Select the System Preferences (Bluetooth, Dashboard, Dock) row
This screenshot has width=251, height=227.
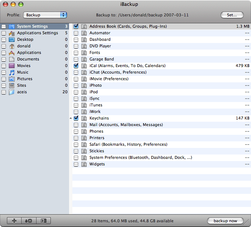[x=161, y=157]
